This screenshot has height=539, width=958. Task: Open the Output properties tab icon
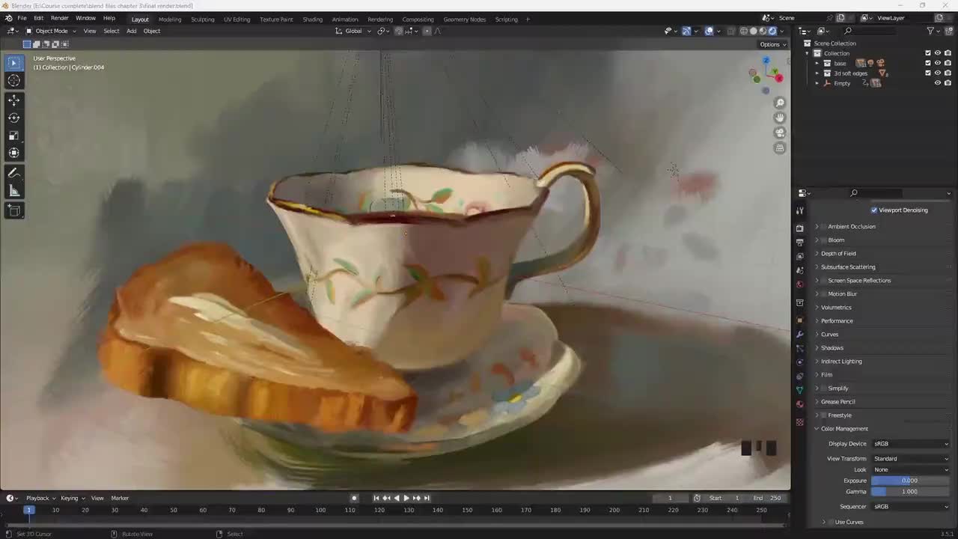(799, 242)
